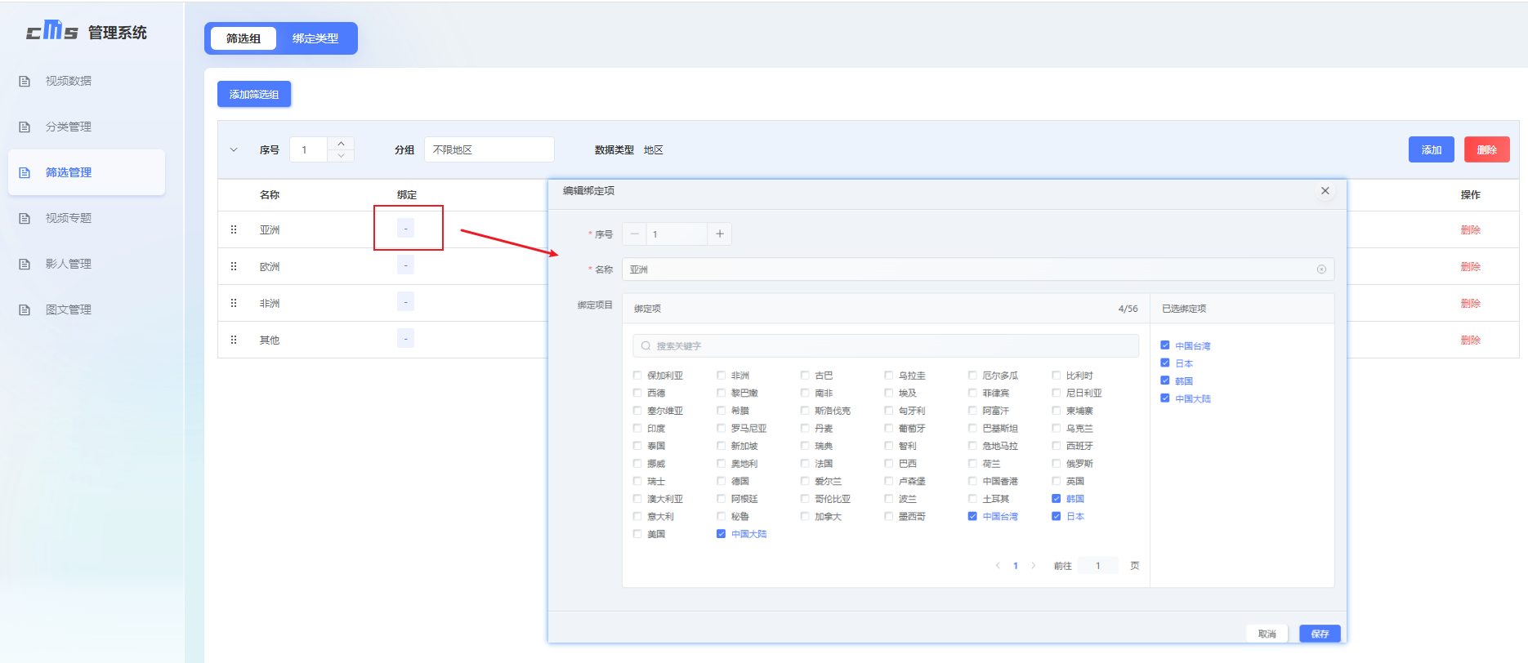Open 影人管理 in the sidebar
1528x663 pixels.
[69, 264]
